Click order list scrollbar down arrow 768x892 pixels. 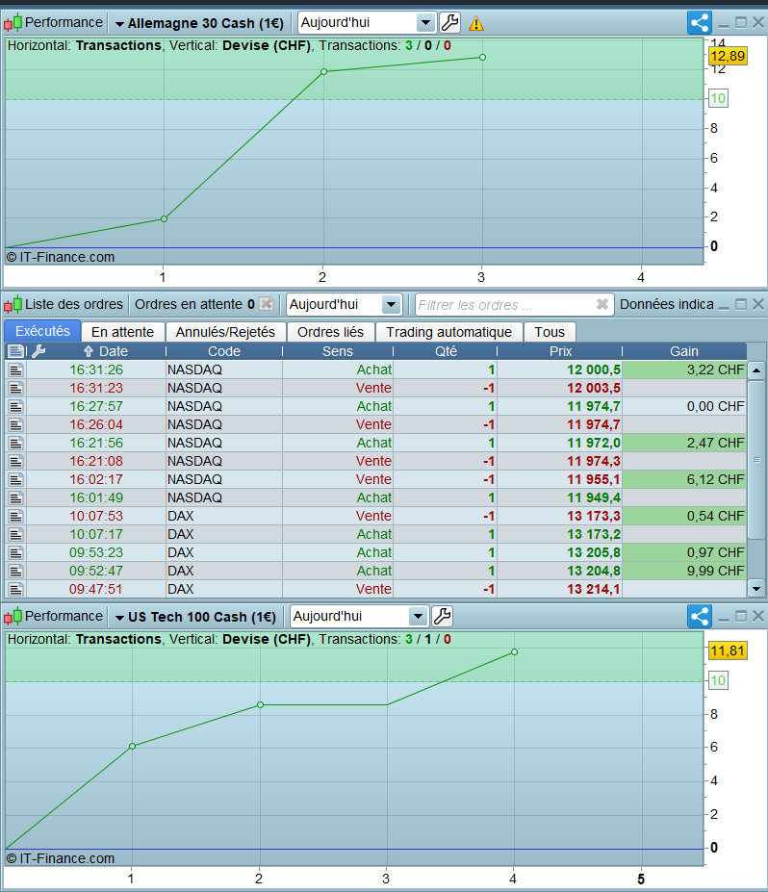click(x=756, y=589)
